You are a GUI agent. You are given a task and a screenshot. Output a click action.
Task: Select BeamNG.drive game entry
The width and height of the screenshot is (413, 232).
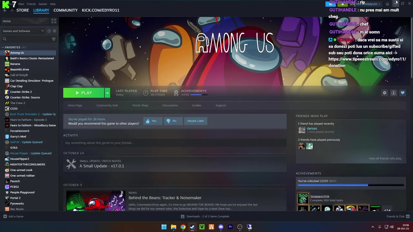tap(19, 70)
